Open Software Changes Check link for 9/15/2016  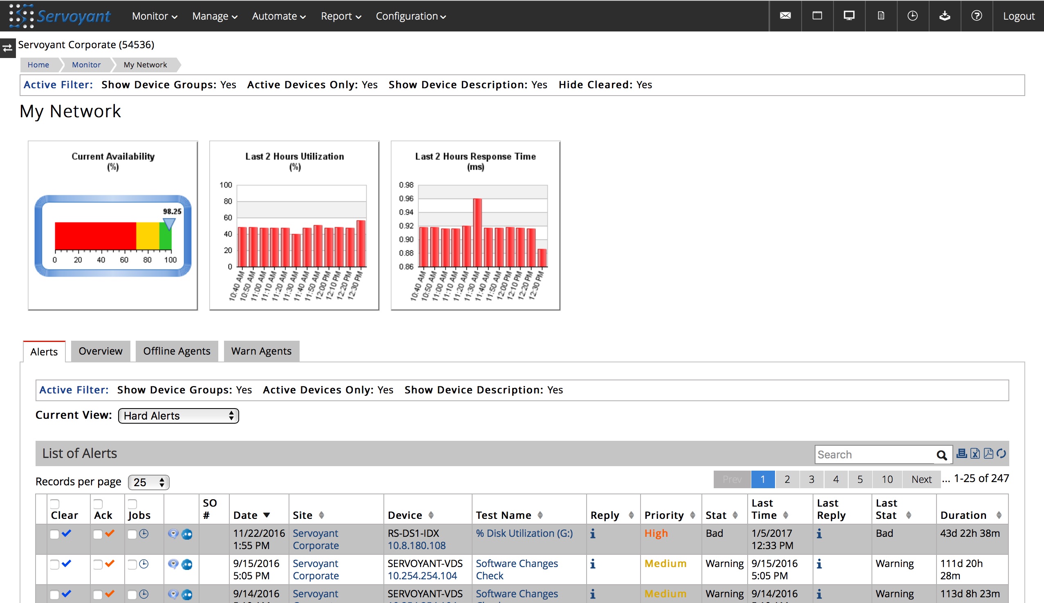[x=517, y=569]
